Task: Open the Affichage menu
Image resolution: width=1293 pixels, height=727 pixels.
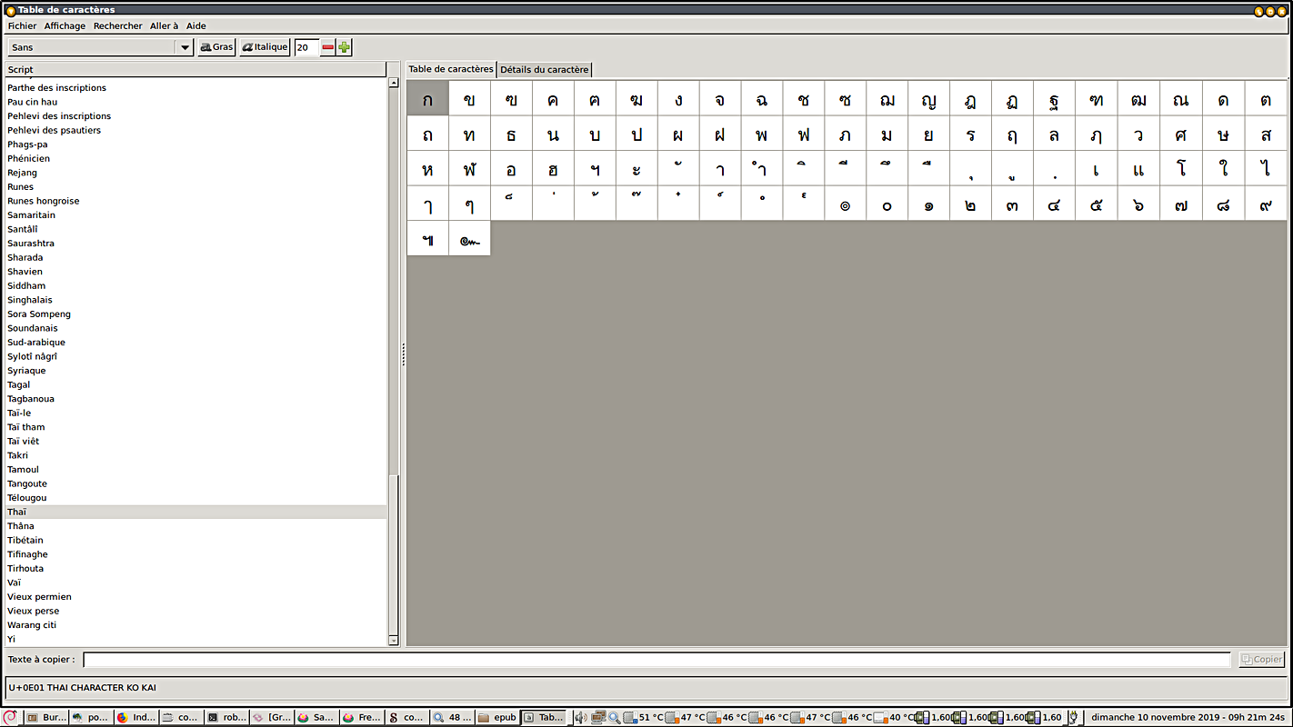Action: (65, 26)
